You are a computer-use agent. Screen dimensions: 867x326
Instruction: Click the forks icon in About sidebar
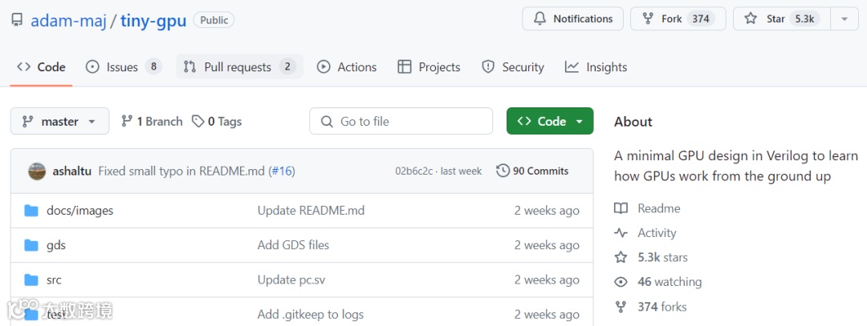point(621,307)
